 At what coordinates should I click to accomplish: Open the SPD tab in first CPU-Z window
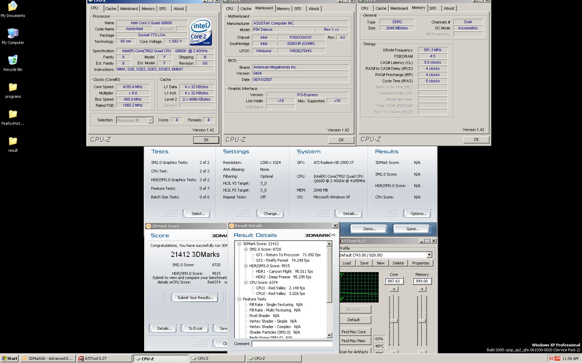(162, 9)
